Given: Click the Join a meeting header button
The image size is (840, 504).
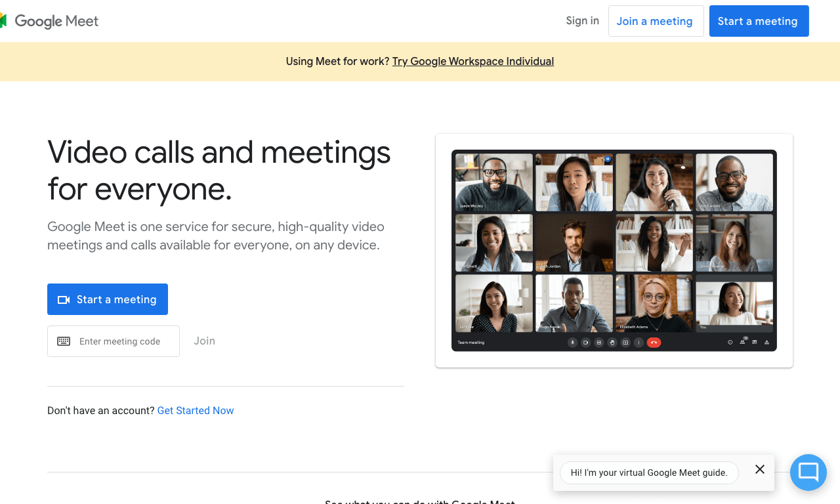Looking at the screenshot, I should (x=656, y=21).
